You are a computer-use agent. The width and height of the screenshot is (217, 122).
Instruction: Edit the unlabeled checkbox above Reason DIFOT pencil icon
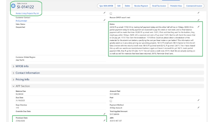198,13
